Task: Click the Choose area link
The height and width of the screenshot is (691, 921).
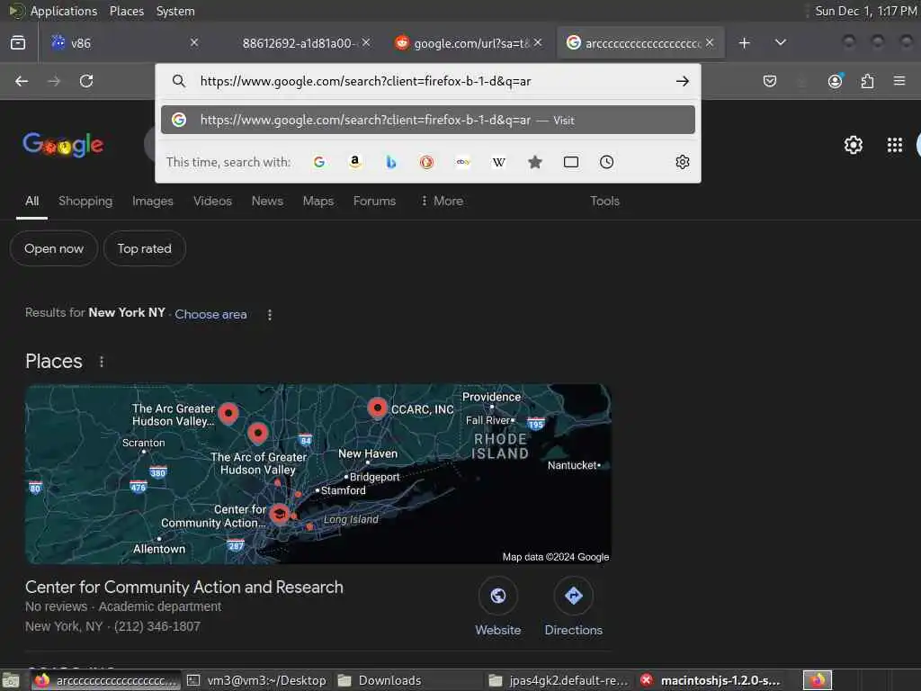Action: (x=210, y=314)
